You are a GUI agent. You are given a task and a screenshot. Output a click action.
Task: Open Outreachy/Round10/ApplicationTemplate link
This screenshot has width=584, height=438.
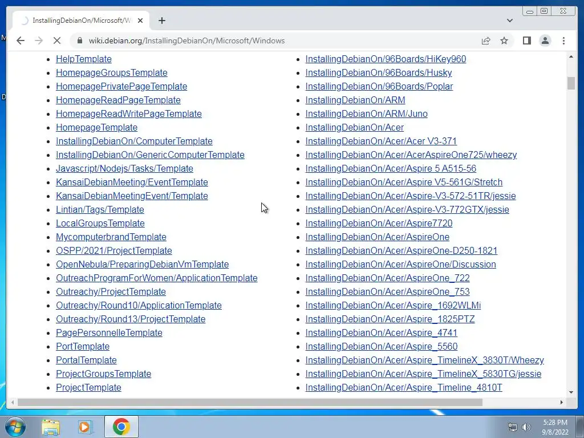(139, 306)
